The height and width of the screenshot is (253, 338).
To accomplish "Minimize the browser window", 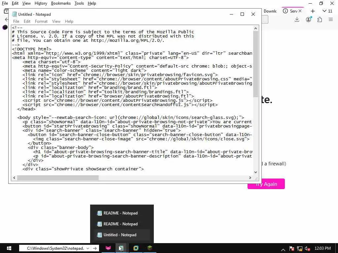I will 310,3.
